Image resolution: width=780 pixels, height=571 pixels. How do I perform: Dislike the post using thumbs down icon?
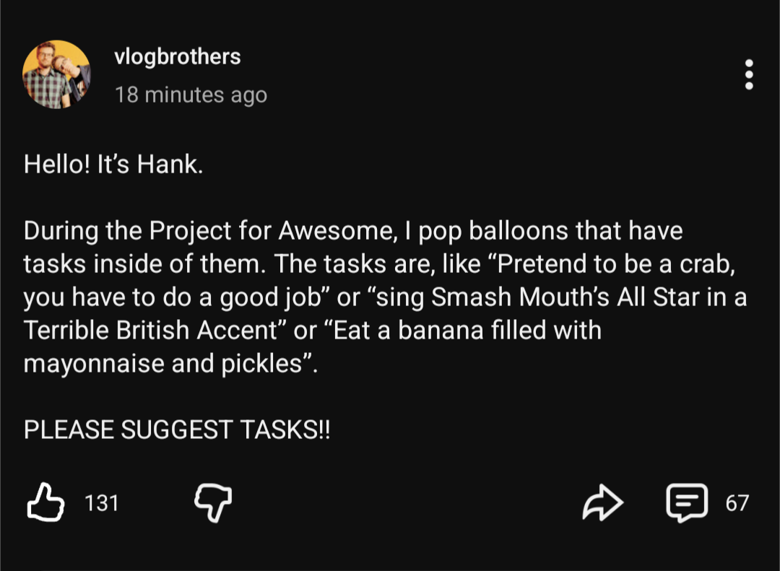tap(214, 502)
